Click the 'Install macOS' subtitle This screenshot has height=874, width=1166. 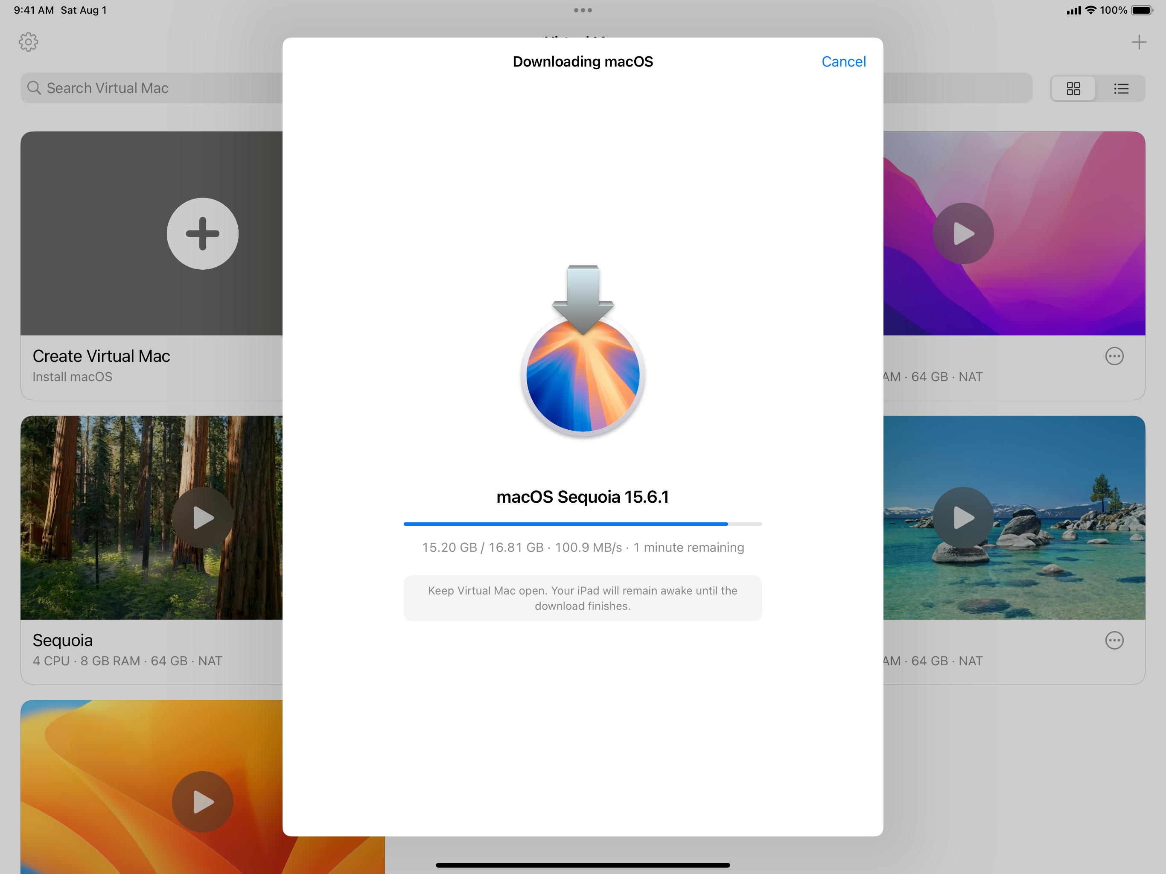click(72, 377)
